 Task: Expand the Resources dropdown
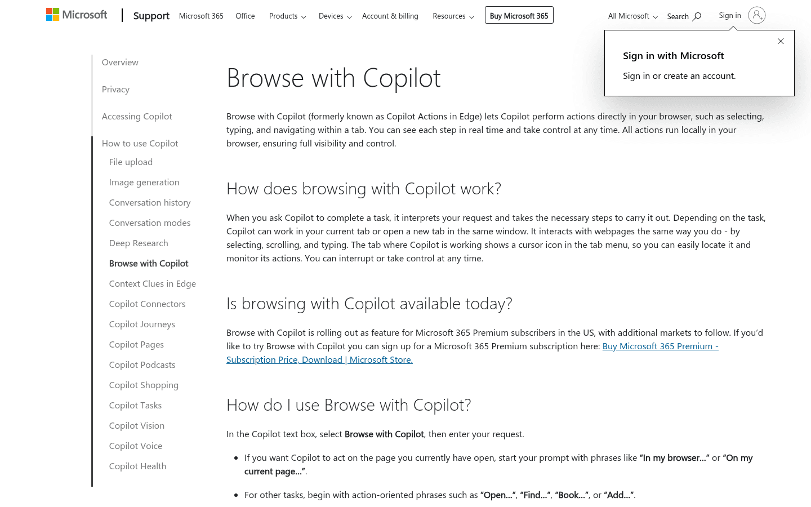coord(453,16)
